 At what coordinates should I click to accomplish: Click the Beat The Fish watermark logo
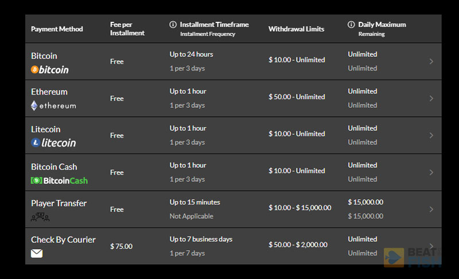coord(413,257)
